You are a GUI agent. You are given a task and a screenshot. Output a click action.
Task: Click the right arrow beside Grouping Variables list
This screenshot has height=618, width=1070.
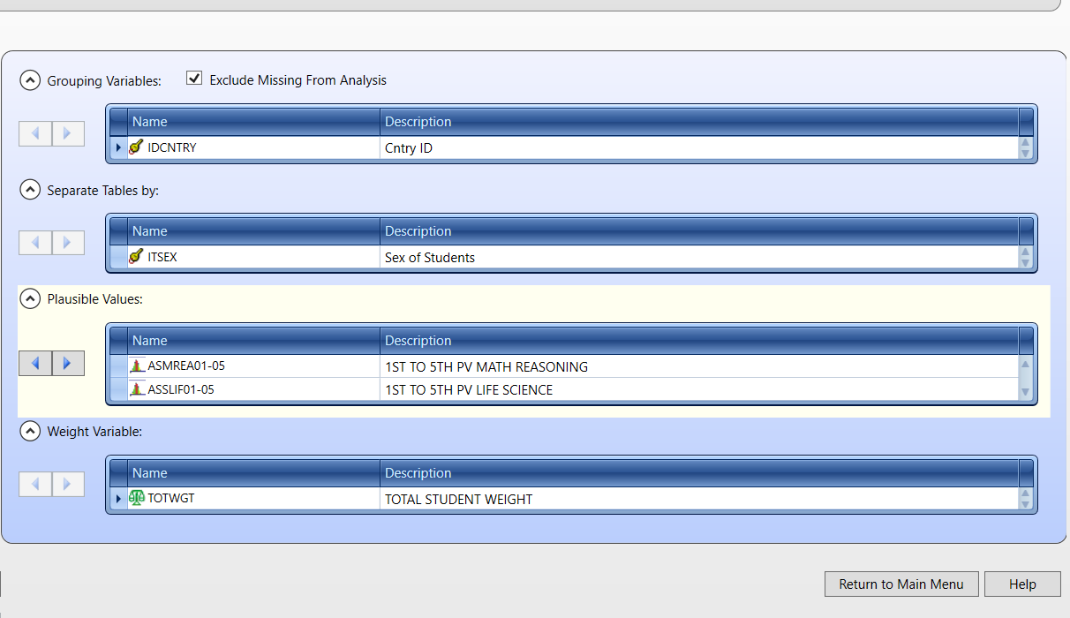[x=68, y=133]
